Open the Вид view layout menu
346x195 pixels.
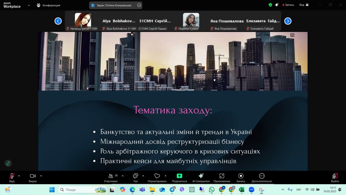click(304, 5)
